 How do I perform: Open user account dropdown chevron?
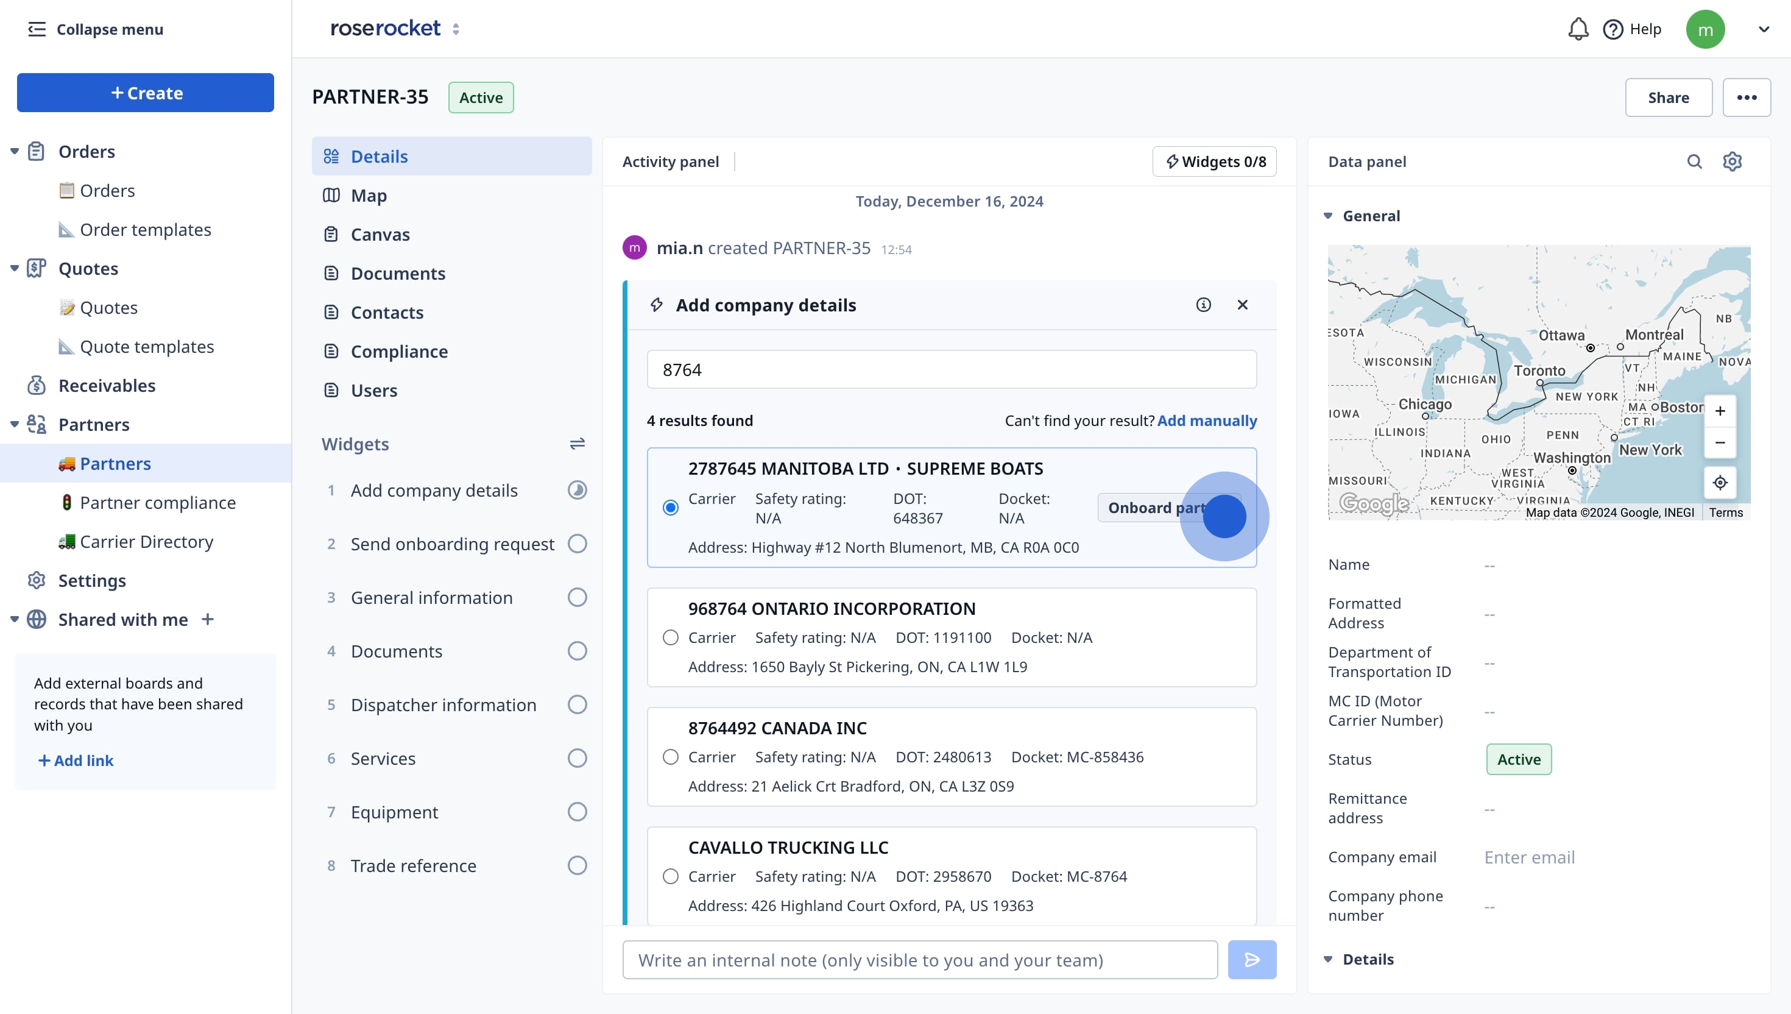1763,29
